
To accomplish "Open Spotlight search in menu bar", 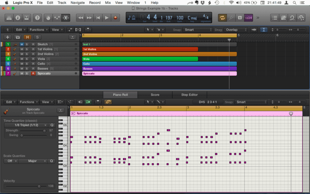I will tap(294, 3).
